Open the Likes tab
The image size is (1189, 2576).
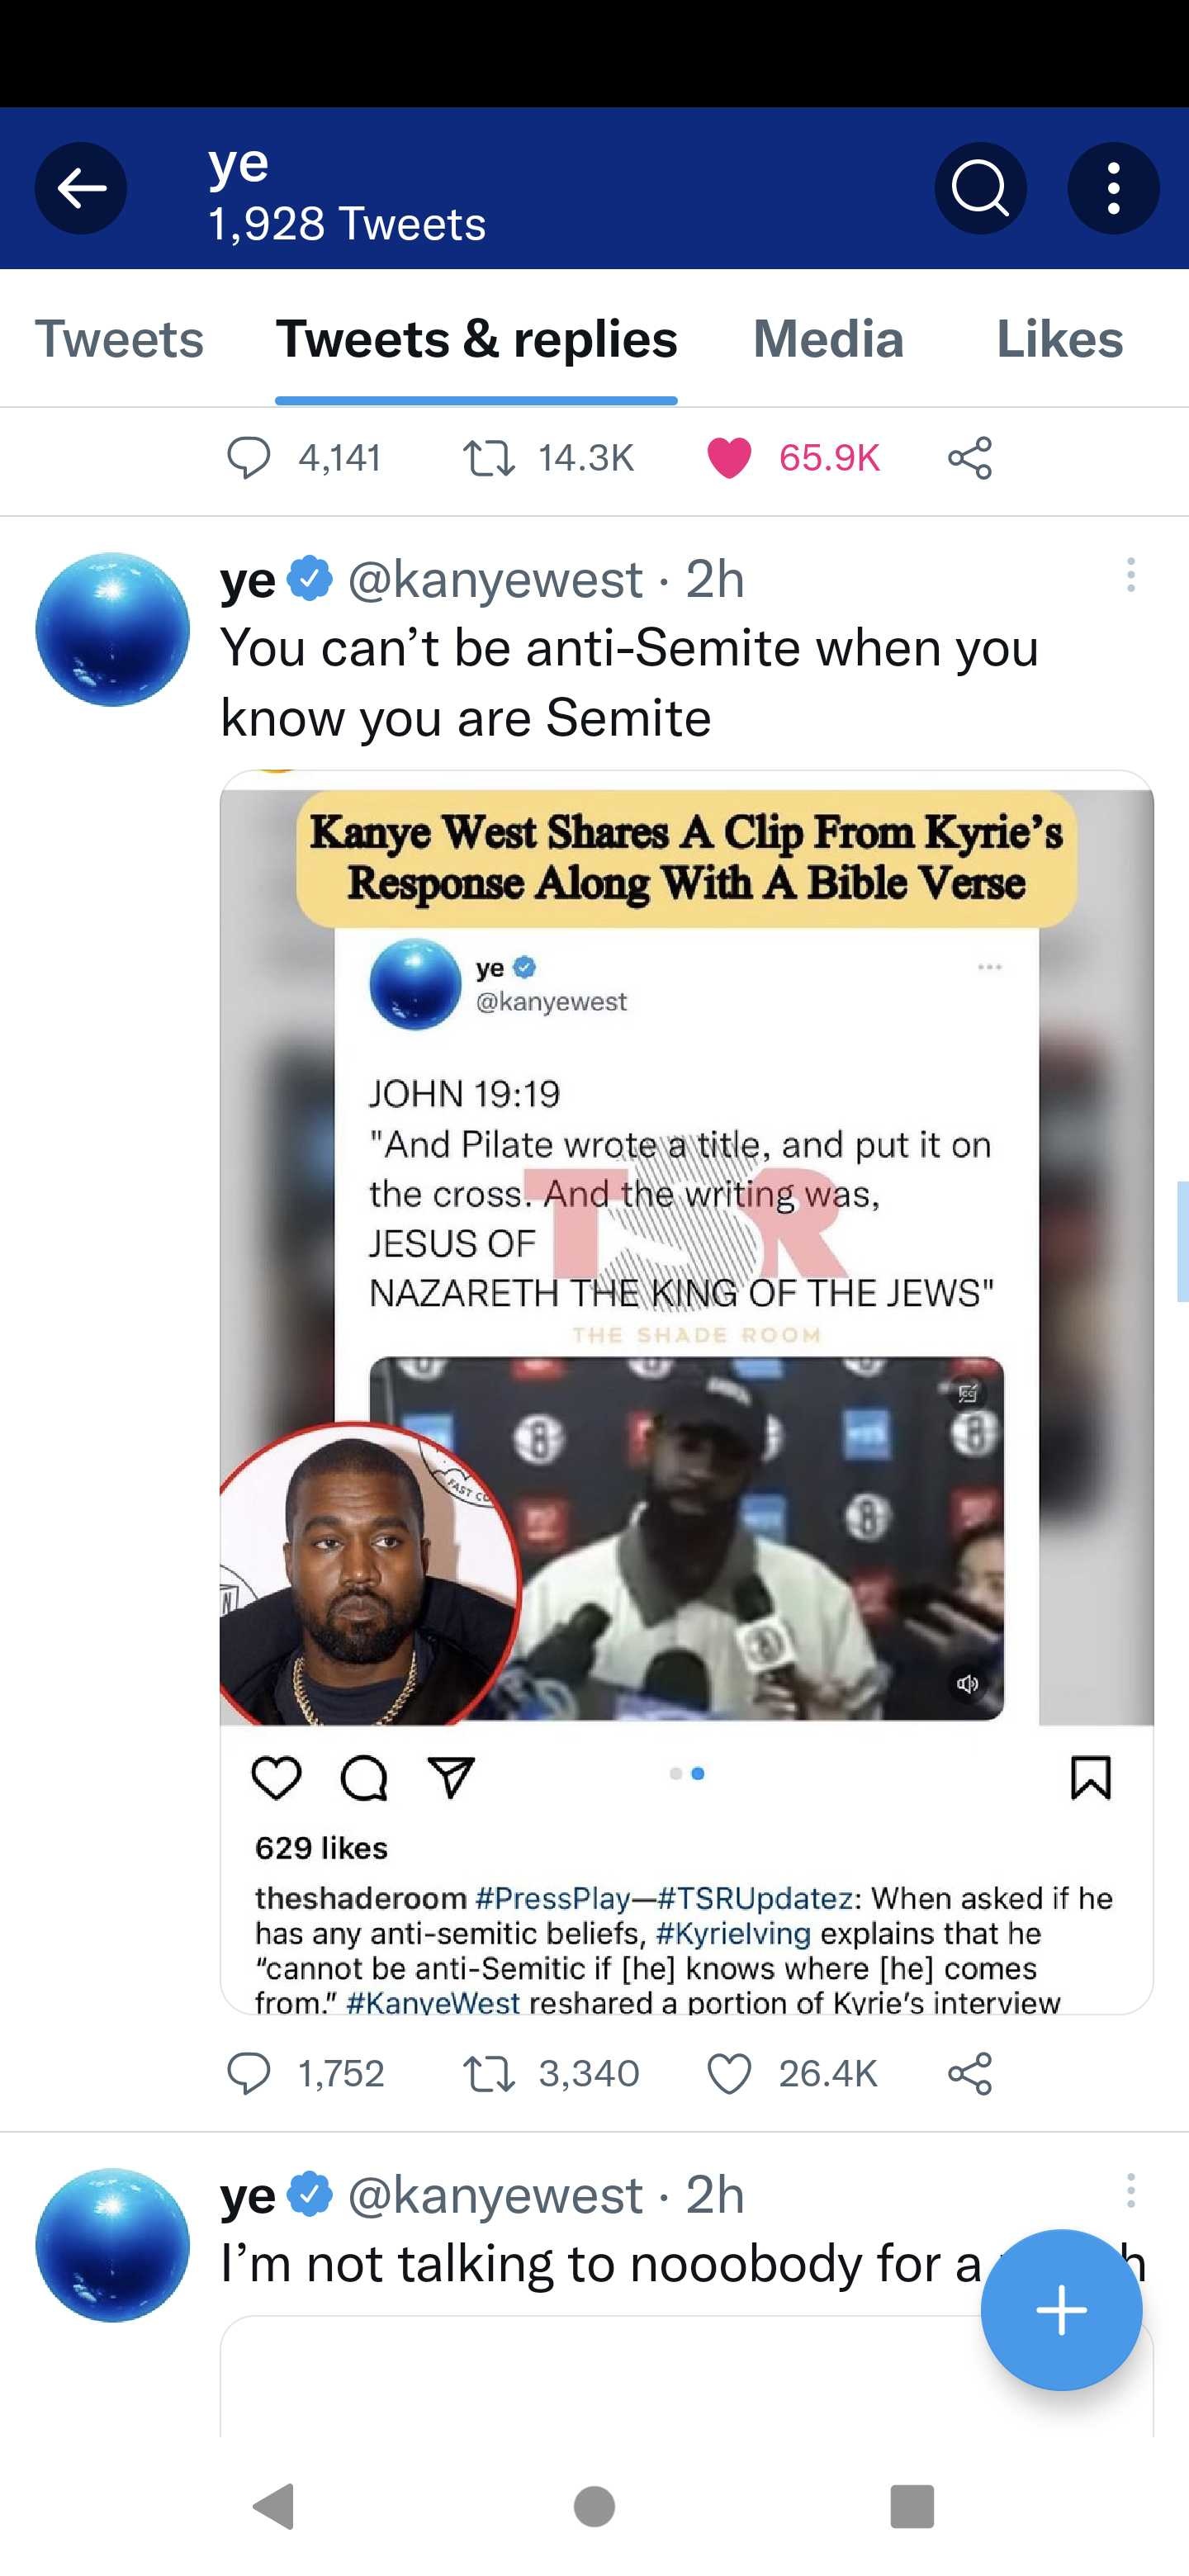click(x=1060, y=339)
